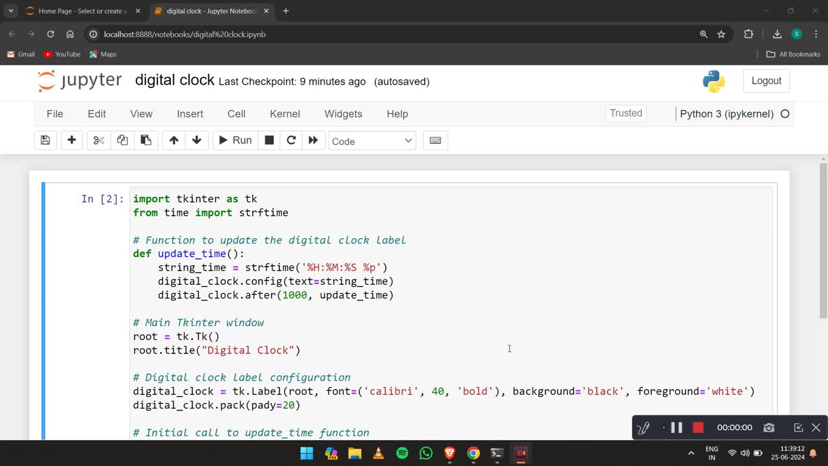Pause the screen recording
Screen dimensions: 828x466
coord(677,427)
